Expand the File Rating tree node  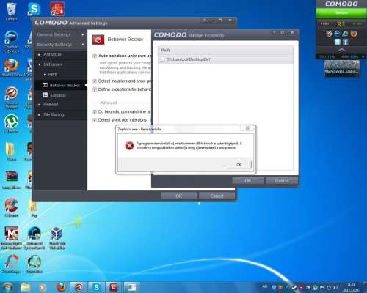(39, 114)
